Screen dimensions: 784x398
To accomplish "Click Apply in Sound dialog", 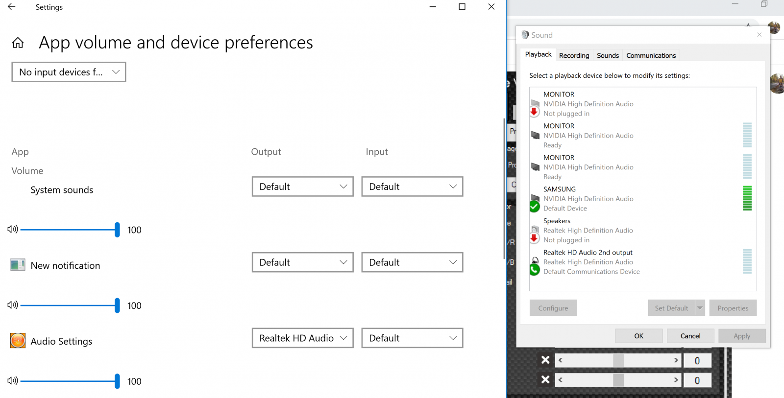I will click(742, 336).
